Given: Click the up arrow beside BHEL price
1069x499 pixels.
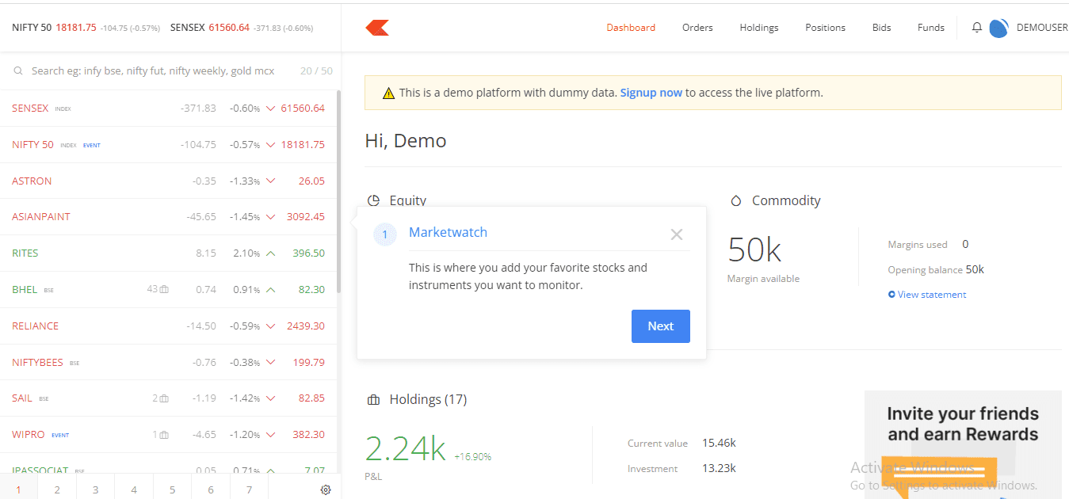Looking at the screenshot, I should click(270, 290).
